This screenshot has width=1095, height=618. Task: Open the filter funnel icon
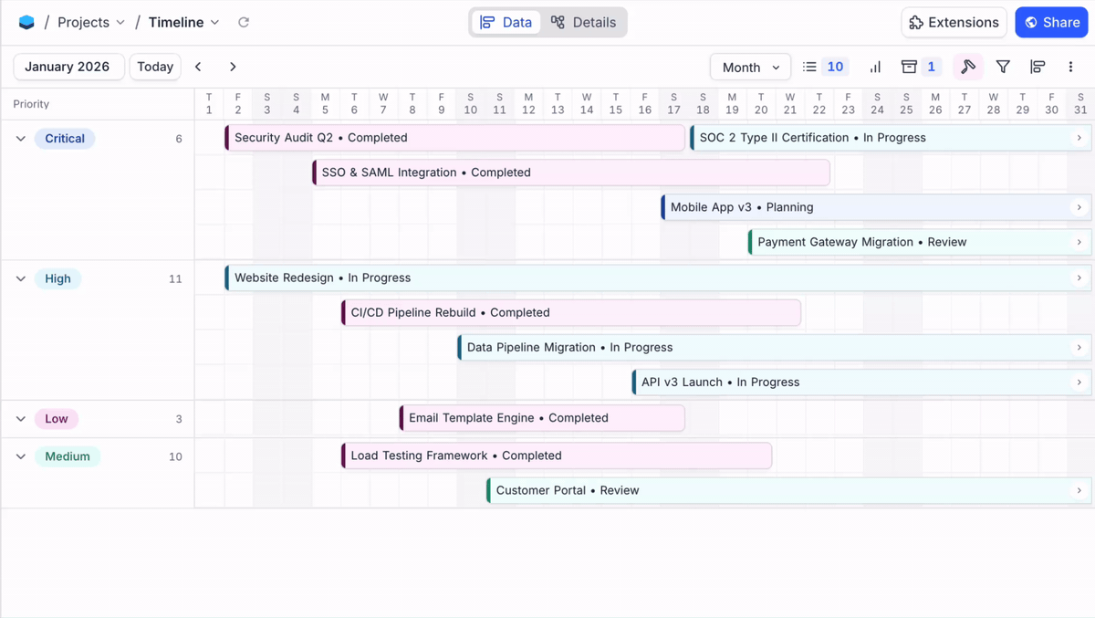(x=1003, y=67)
